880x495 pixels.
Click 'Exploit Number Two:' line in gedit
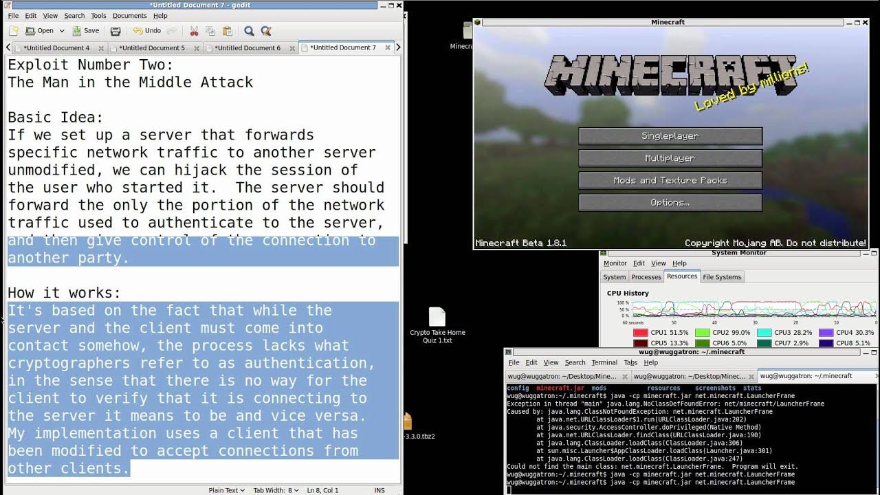(91, 65)
